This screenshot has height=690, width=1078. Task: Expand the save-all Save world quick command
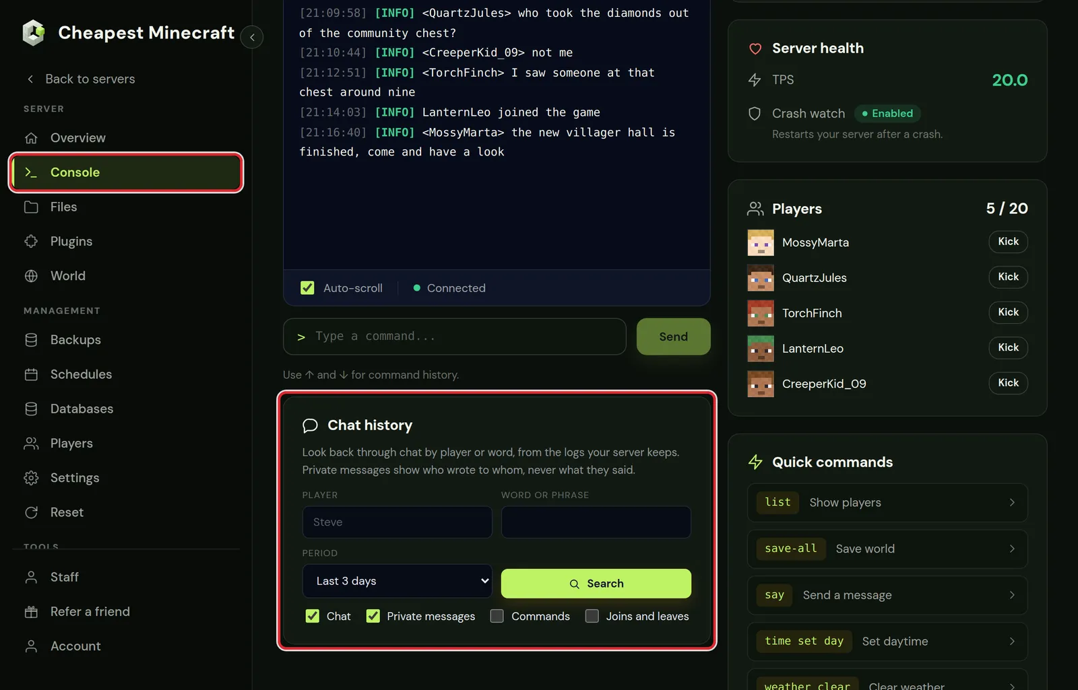(x=887, y=549)
